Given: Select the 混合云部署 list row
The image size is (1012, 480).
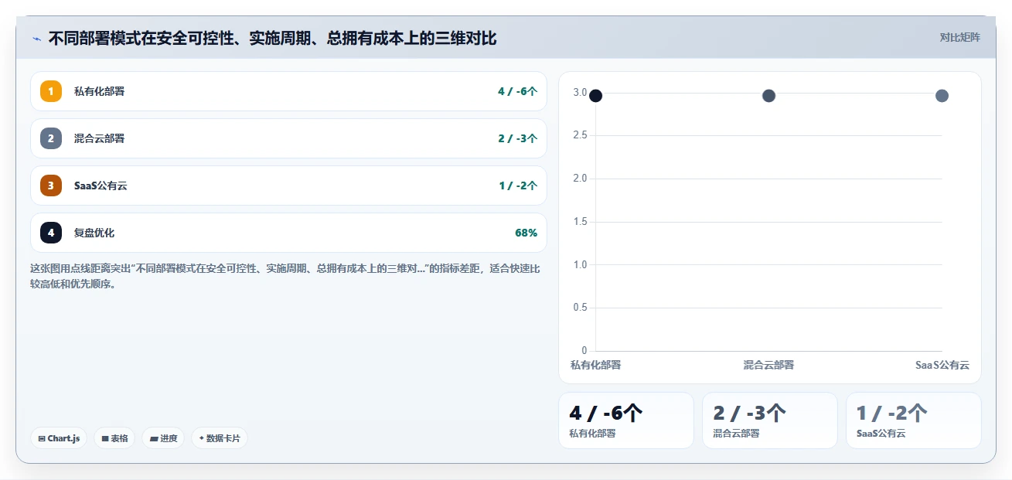Looking at the screenshot, I should pos(288,138).
